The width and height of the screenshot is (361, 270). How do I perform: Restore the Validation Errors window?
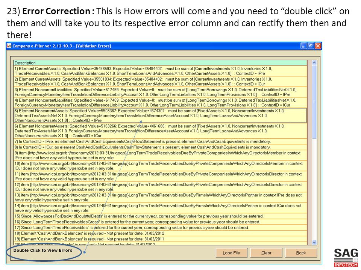311,46
